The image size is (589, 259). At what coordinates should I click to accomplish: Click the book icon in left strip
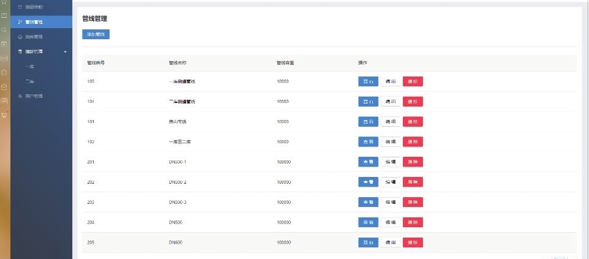pyautogui.click(x=4, y=15)
